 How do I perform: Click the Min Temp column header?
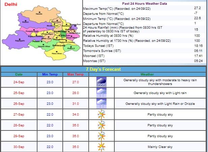pyautogui.click(x=50, y=74)
